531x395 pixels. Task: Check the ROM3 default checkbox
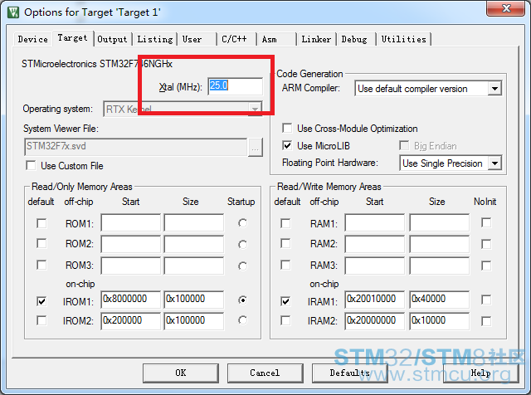point(41,265)
